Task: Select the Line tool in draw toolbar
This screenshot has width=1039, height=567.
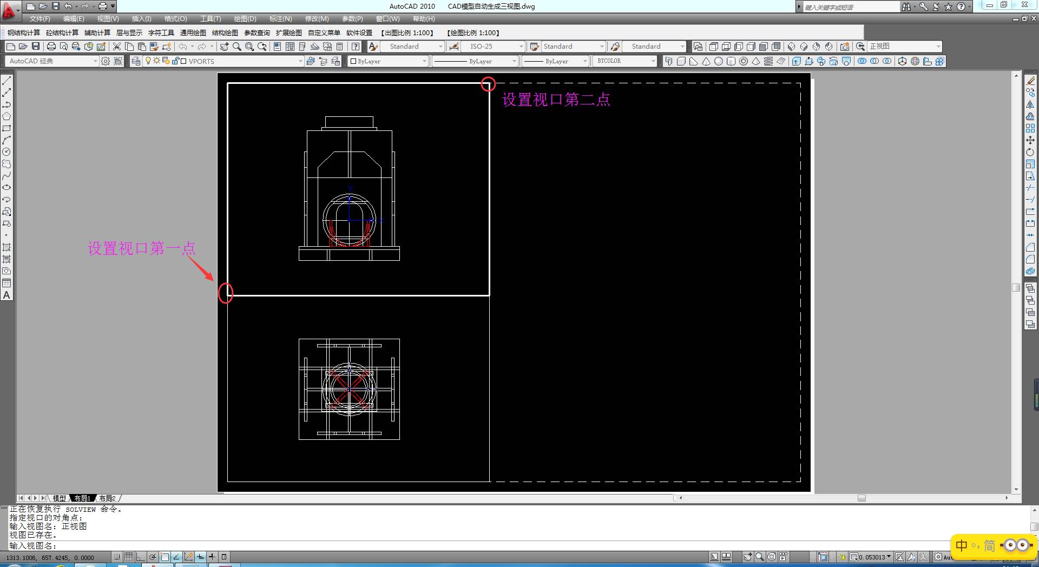Action: (x=6, y=81)
